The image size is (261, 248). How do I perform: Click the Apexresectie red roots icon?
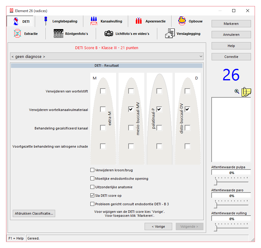(x=139, y=21)
